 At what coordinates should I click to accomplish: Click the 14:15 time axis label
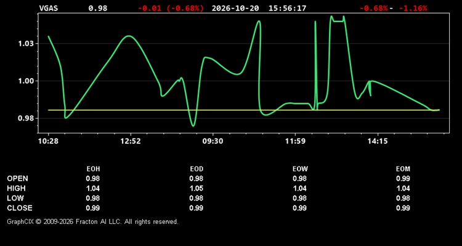coord(378,141)
